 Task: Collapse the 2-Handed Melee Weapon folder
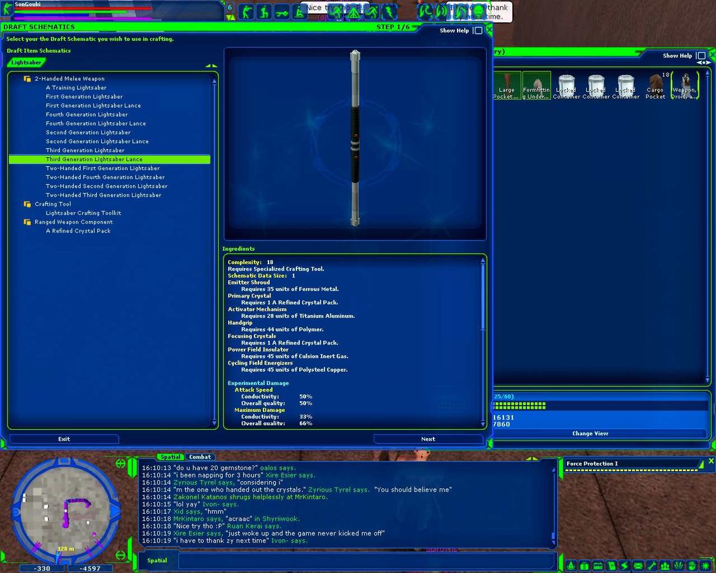[x=27, y=79]
